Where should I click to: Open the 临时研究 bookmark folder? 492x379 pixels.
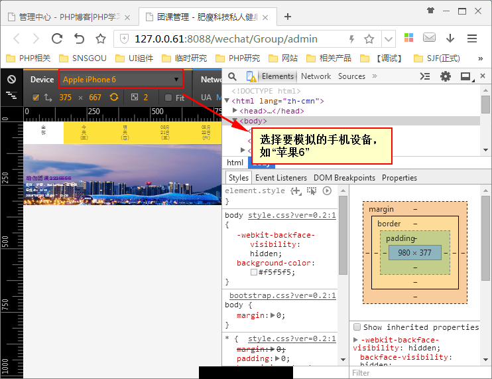(x=184, y=58)
